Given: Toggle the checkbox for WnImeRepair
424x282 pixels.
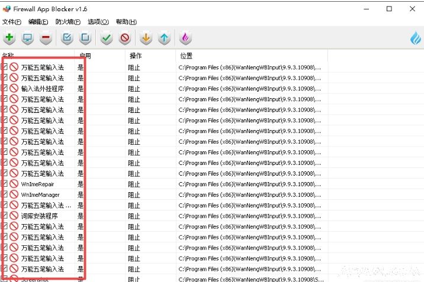Looking at the screenshot, I should [4, 183].
